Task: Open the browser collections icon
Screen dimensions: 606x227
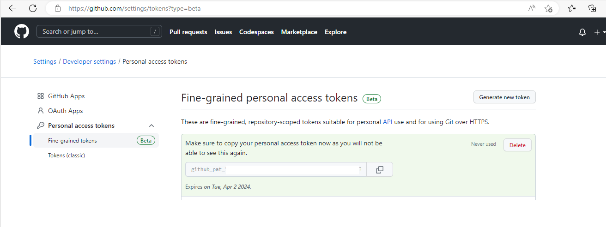Action: pos(592,8)
